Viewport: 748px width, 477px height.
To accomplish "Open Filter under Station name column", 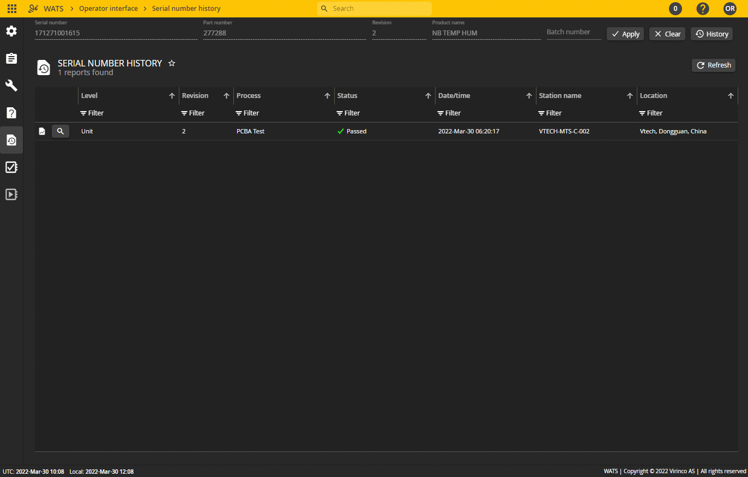I will click(550, 113).
